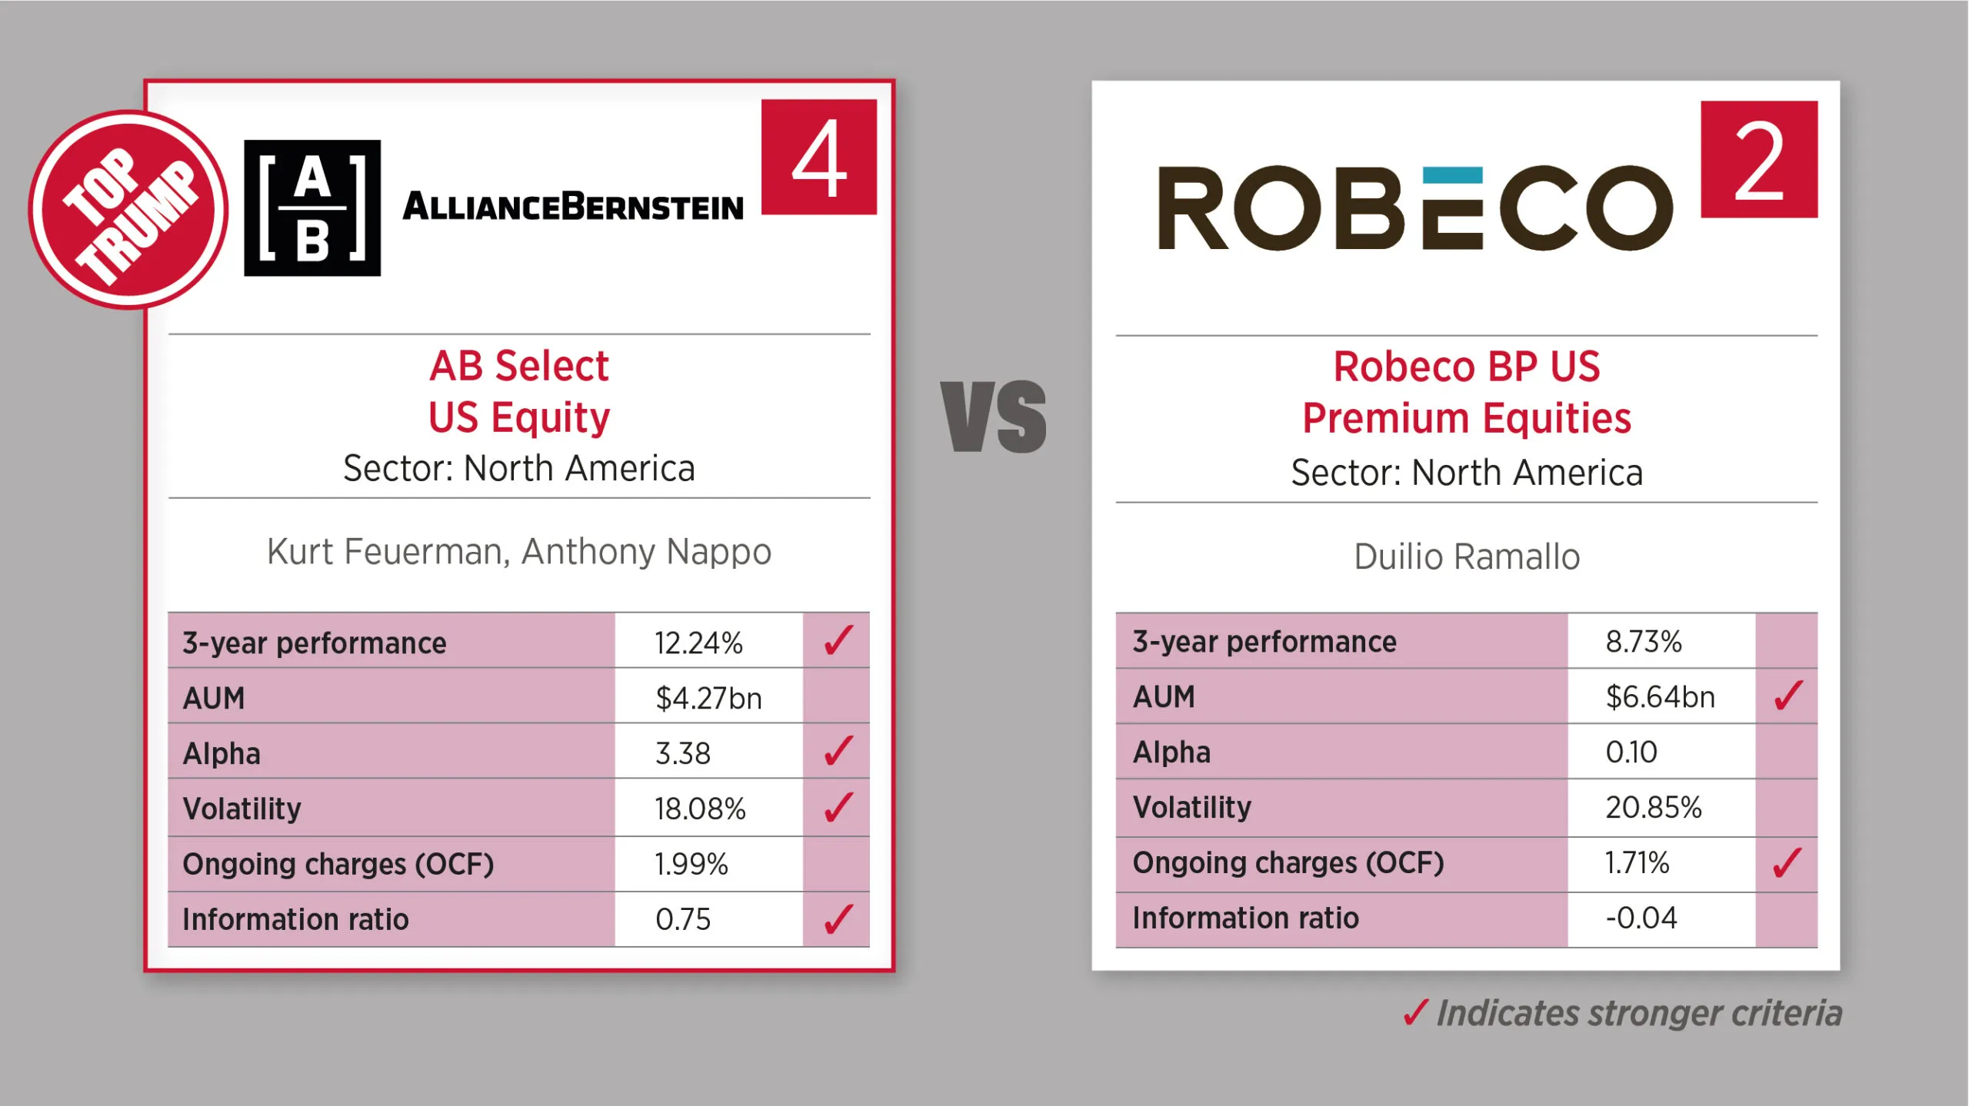Click the AB Select US Equity title
Image resolution: width=1969 pixels, height=1106 pixels.
(519, 392)
